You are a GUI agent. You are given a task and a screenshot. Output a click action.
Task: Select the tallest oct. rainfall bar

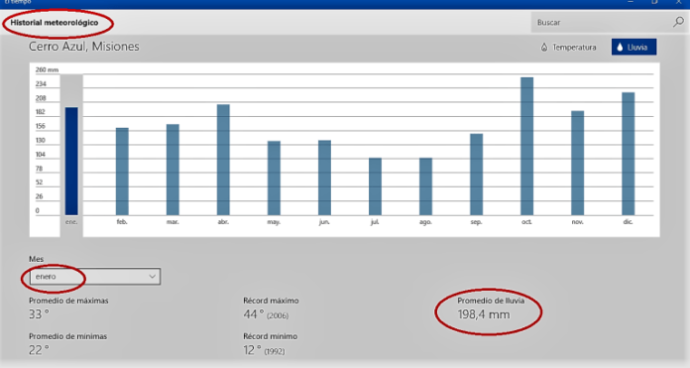point(526,146)
